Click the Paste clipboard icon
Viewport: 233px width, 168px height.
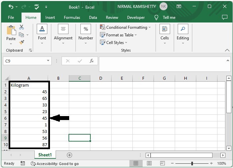pos(11,30)
